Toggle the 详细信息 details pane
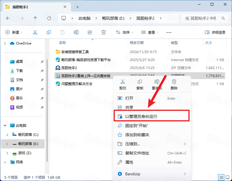The height and width of the screenshot is (181, 232). pyautogui.click(x=215, y=32)
